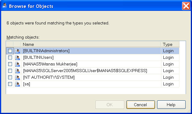The width and height of the screenshot is (192, 114).
Task: Open Help for this dialog
Action: [x=171, y=105]
